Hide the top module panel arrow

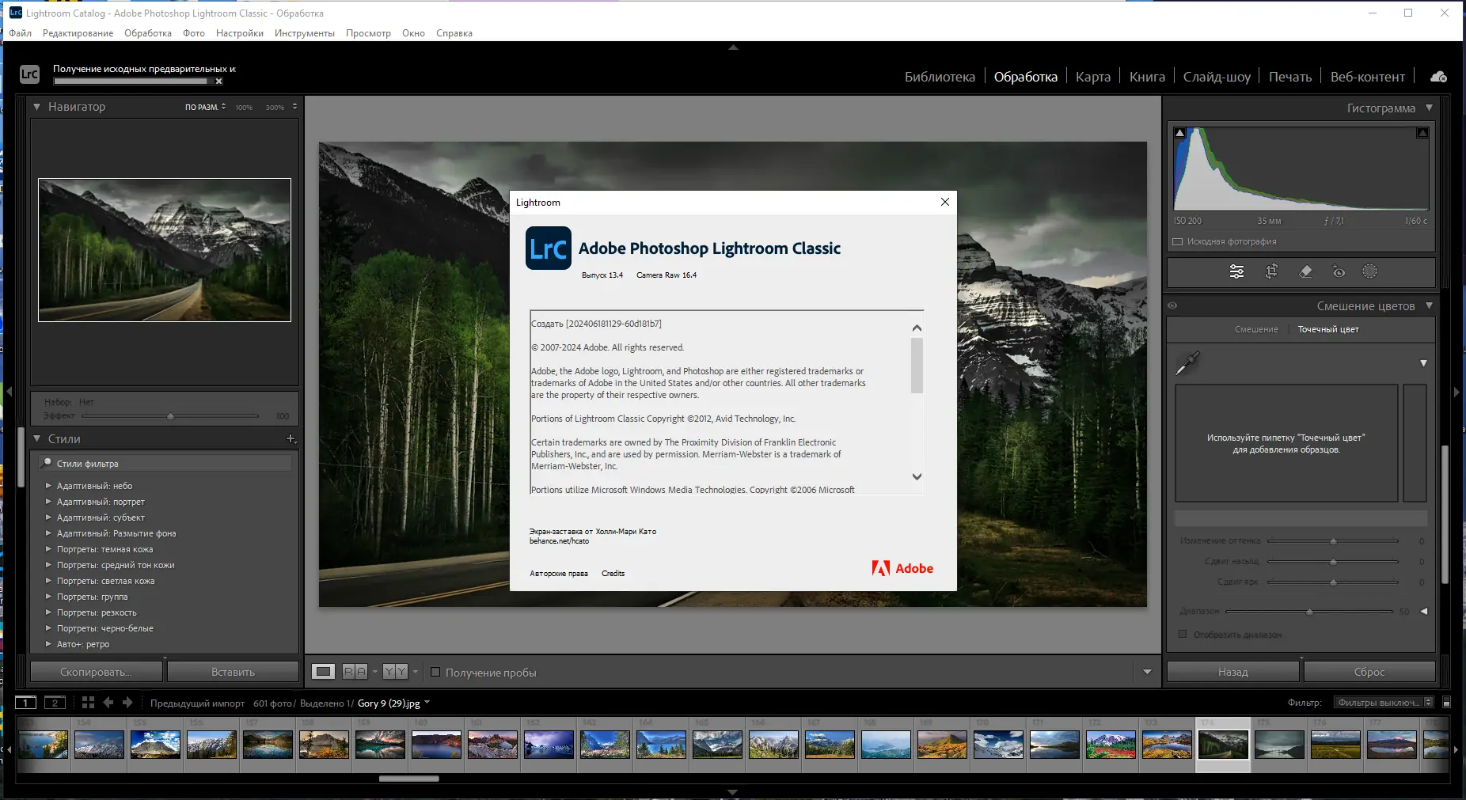[x=733, y=47]
